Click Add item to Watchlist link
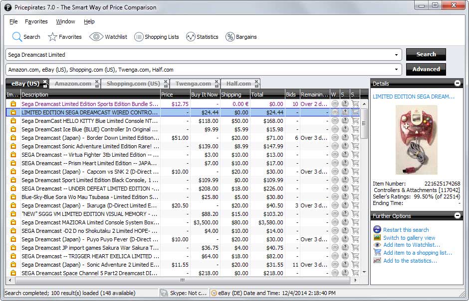 click(x=412, y=245)
